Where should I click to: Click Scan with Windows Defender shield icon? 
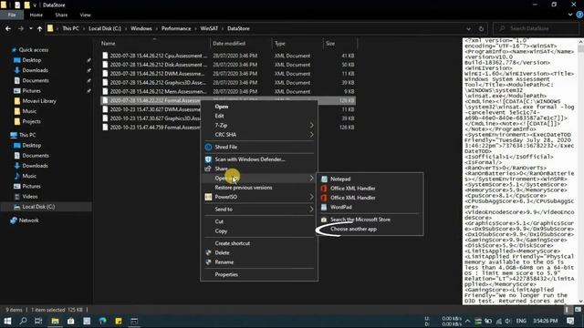point(208,159)
